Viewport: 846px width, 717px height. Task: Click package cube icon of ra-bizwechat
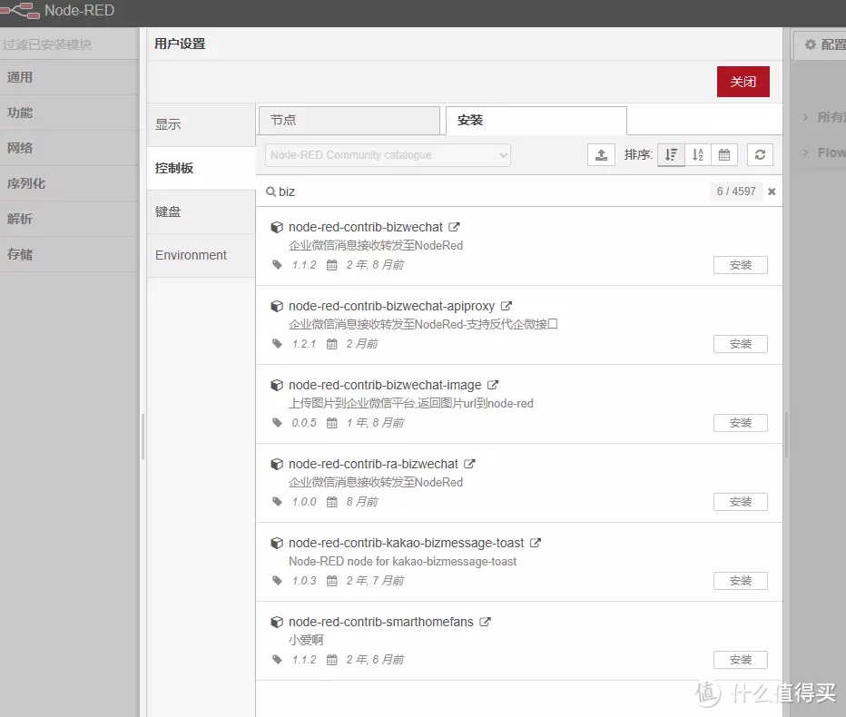point(277,464)
